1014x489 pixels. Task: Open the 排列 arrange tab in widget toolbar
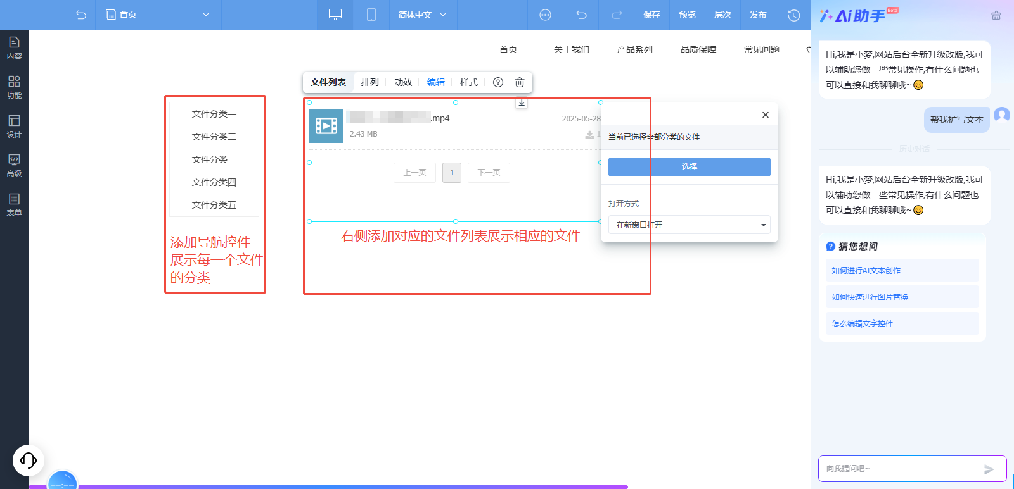370,82
